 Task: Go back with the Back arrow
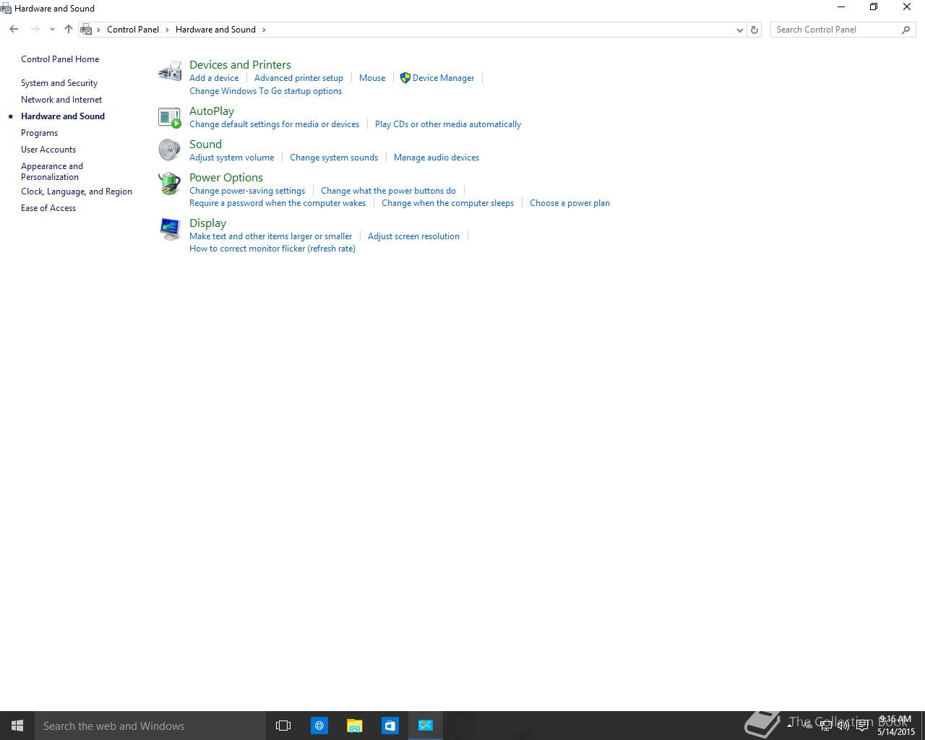click(x=14, y=30)
